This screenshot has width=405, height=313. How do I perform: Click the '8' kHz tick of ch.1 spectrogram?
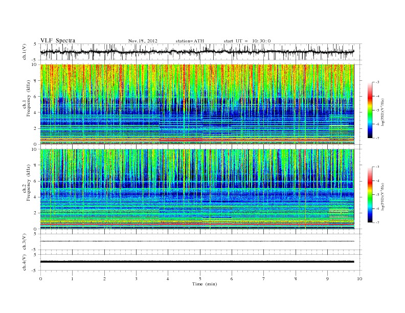(x=36, y=81)
